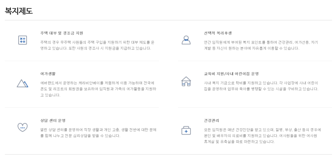This screenshot has width=334, height=158.
Task: Click the housing loan description paragraph
Action: (97, 45)
